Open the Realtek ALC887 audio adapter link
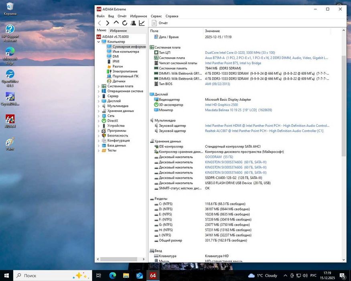The width and height of the screenshot is (351, 281). point(264,131)
